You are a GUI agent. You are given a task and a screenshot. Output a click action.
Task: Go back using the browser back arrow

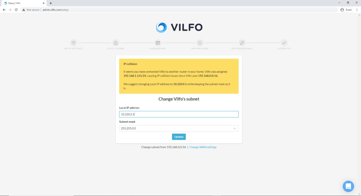point(4,10)
